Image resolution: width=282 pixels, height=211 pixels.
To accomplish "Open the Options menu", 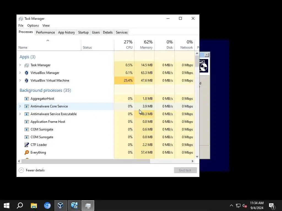I will pyautogui.click(x=33, y=26).
